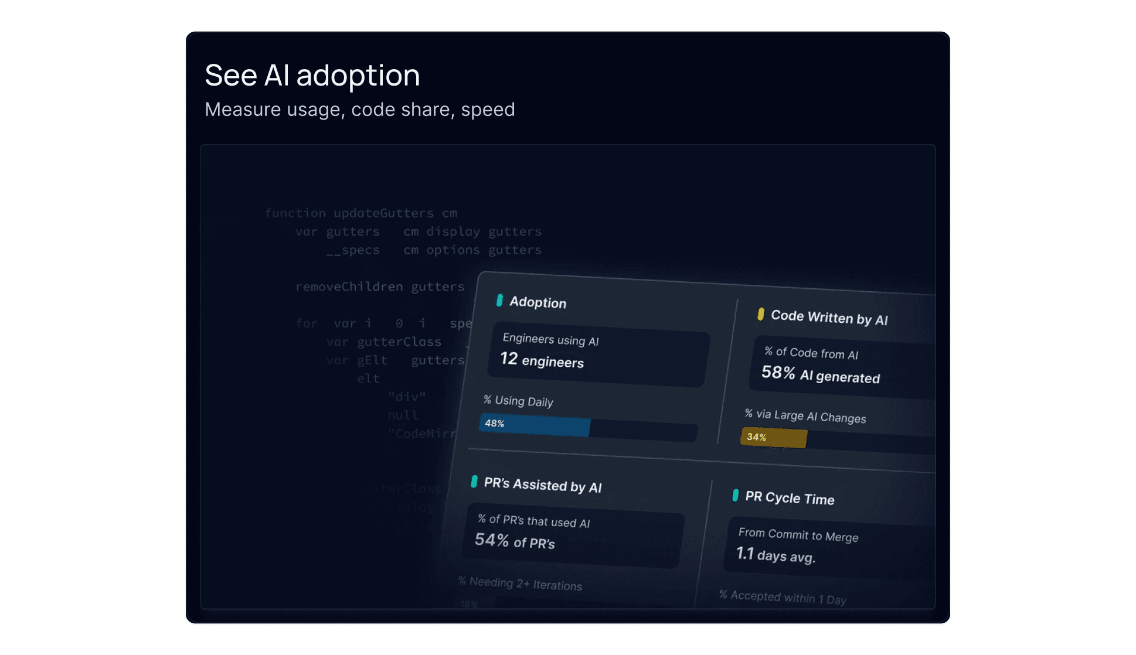Select the Engineers using AI card

[598, 353]
